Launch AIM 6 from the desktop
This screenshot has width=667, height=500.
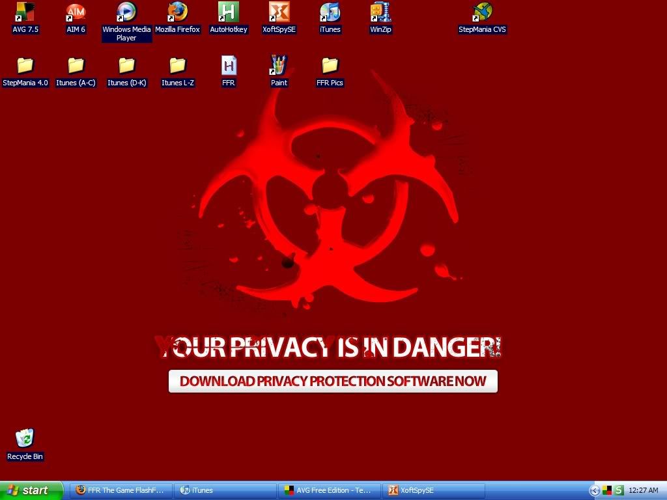click(x=76, y=13)
